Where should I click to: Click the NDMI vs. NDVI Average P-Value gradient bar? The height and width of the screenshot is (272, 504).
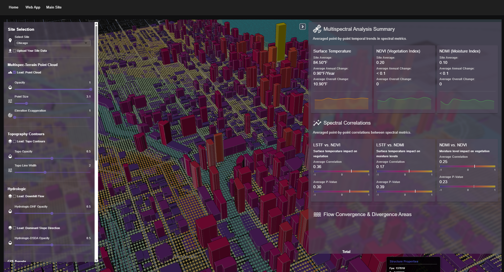click(x=467, y=187)
